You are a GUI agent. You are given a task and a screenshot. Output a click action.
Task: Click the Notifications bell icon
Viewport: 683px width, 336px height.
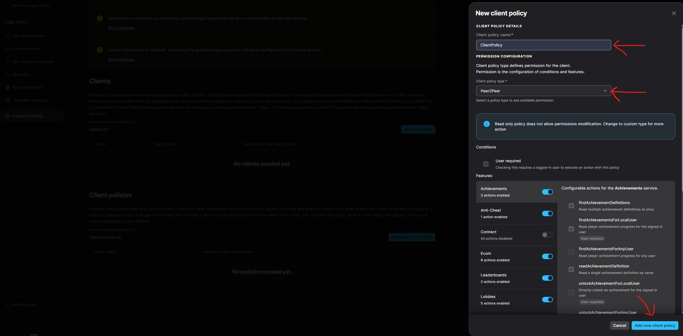(x=7, y=304)
